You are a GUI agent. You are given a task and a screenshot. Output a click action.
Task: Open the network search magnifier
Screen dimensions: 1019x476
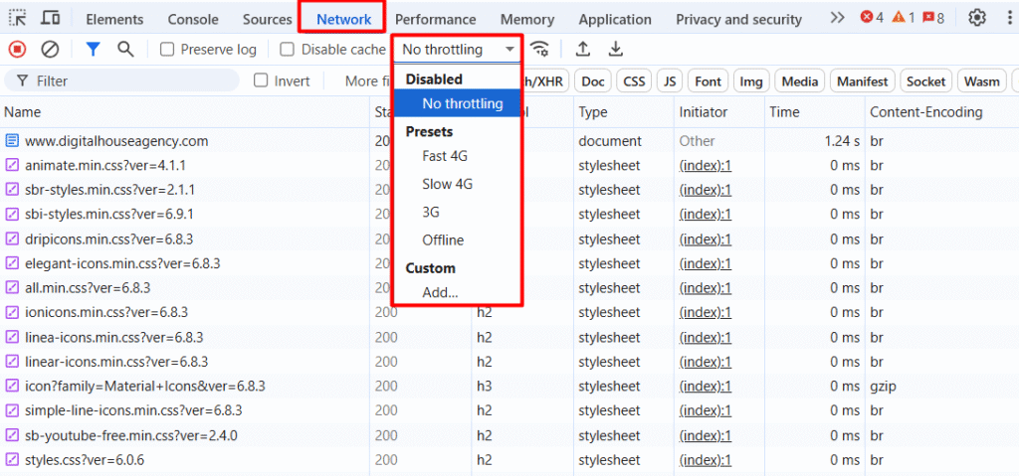click(x=125, y=49)
